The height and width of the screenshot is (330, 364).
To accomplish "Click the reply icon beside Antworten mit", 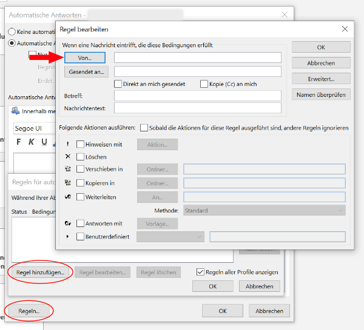I will 68,223.
